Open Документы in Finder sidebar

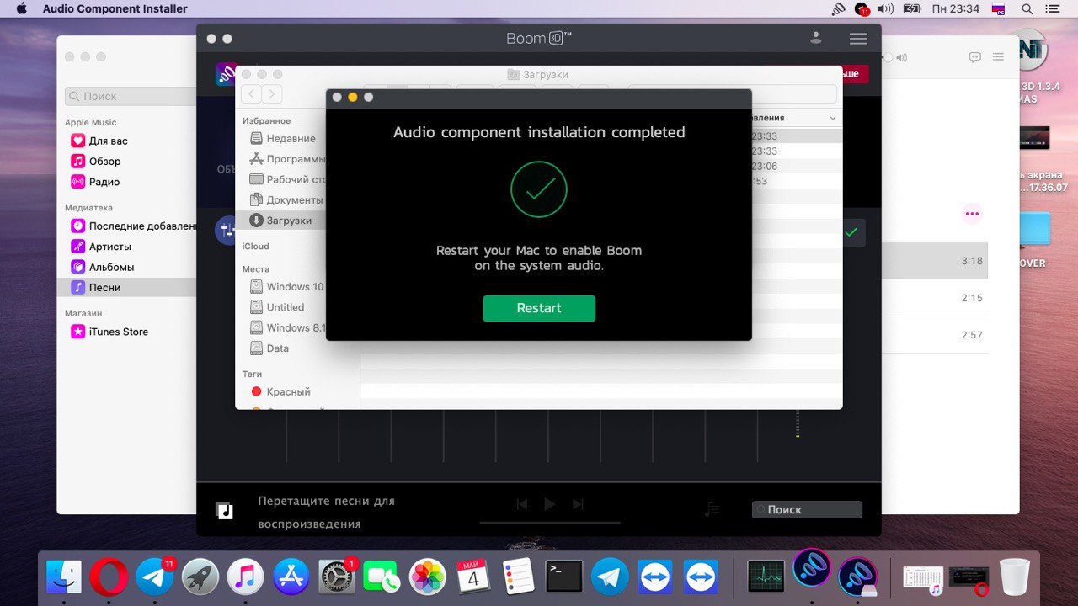click(286, 200)
